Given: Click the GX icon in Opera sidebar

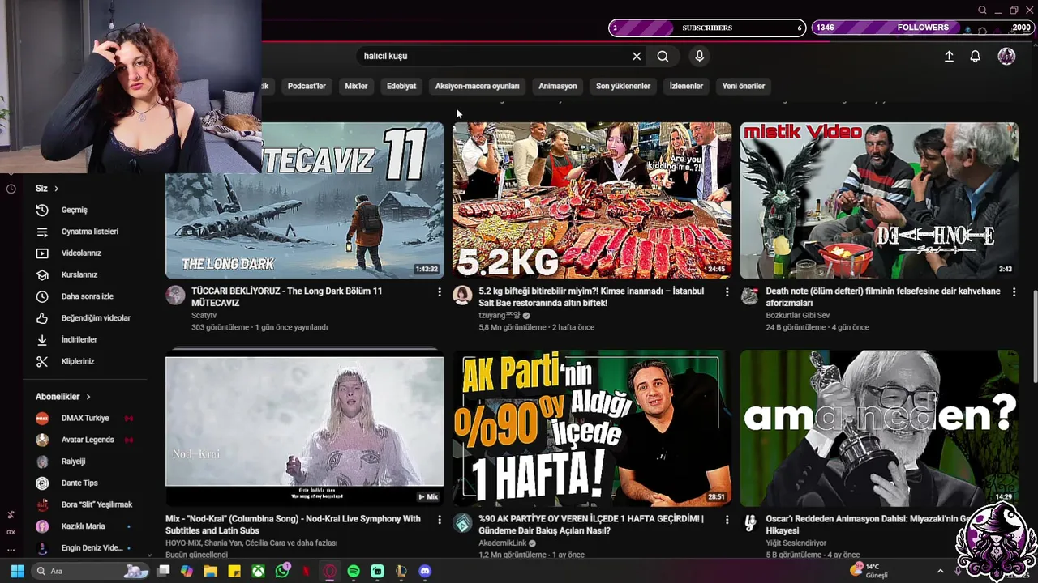Looking at the screenshot, I should pyautogui.click(x=11, y=532).
